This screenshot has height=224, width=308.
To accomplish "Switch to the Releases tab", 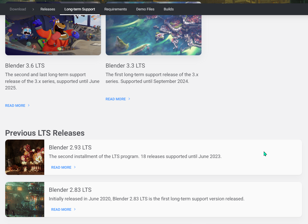I will 48,9.
